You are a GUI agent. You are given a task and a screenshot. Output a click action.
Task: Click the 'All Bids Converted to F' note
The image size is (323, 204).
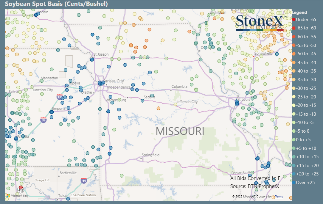255,178
